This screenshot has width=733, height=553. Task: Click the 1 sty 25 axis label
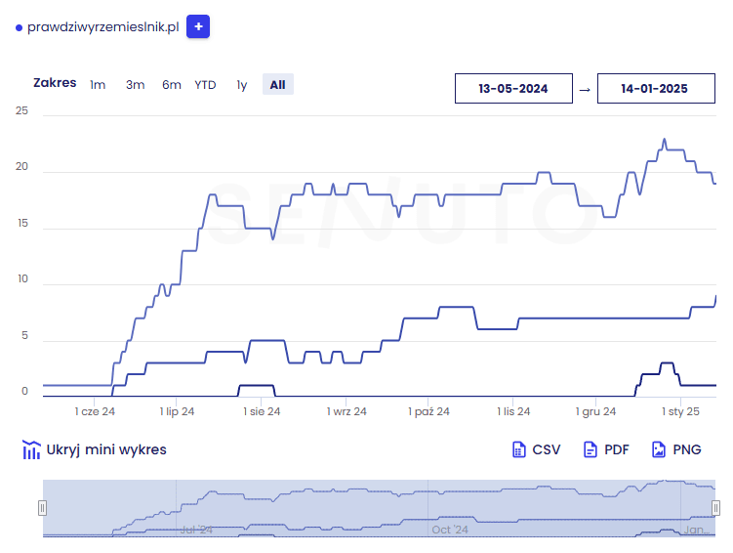tap(680, 411)
